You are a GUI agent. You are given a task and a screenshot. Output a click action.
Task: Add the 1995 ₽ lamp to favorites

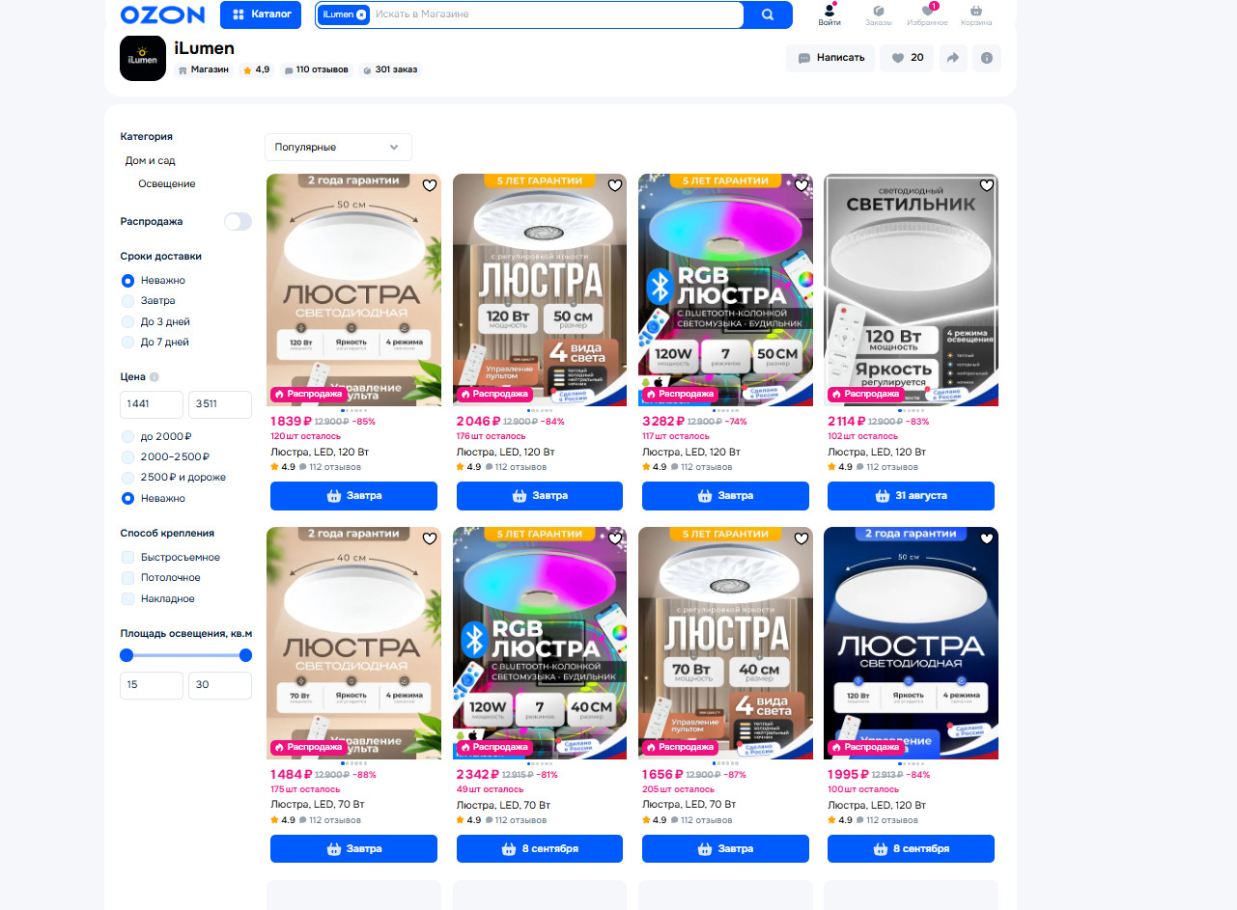coord(986,539)
